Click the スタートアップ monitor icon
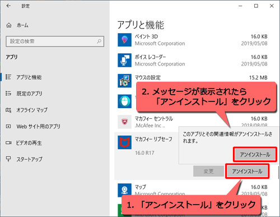Viewport: 280px width, 217px height. pos(8,159)
